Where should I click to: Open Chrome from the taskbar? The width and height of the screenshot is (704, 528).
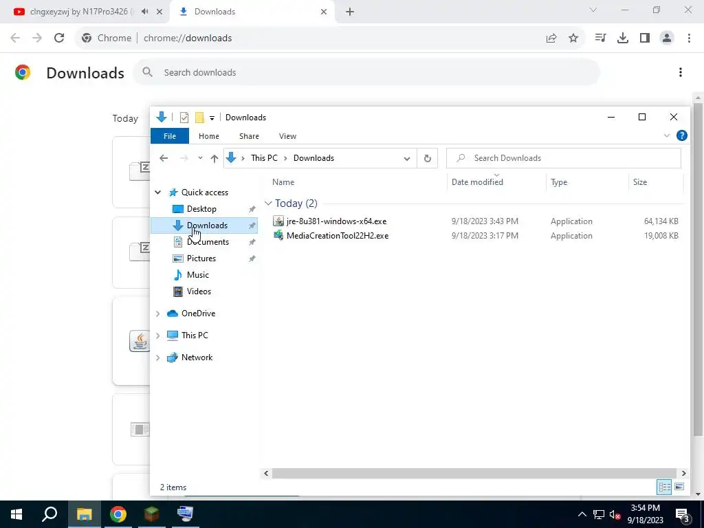(x=118, y=514)
